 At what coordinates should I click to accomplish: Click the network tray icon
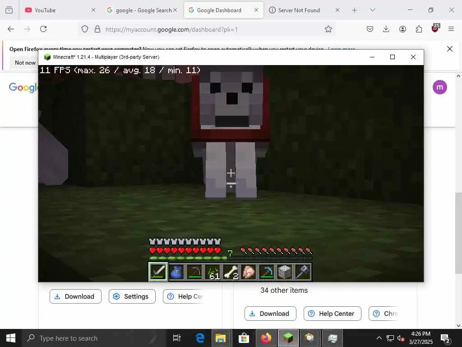tap(390, 338)
